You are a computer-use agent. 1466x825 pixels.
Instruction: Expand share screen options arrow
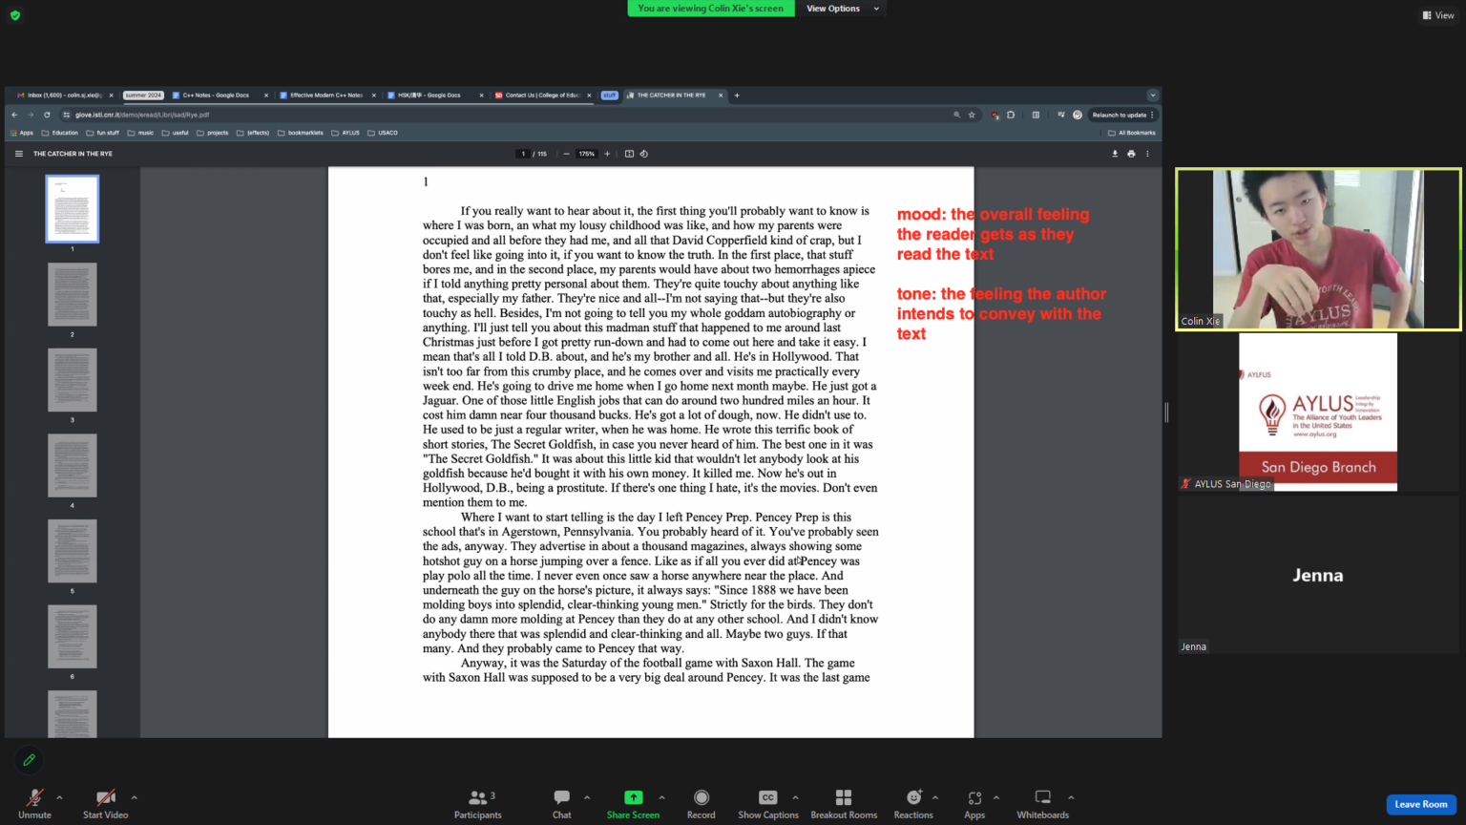(661, 797)
